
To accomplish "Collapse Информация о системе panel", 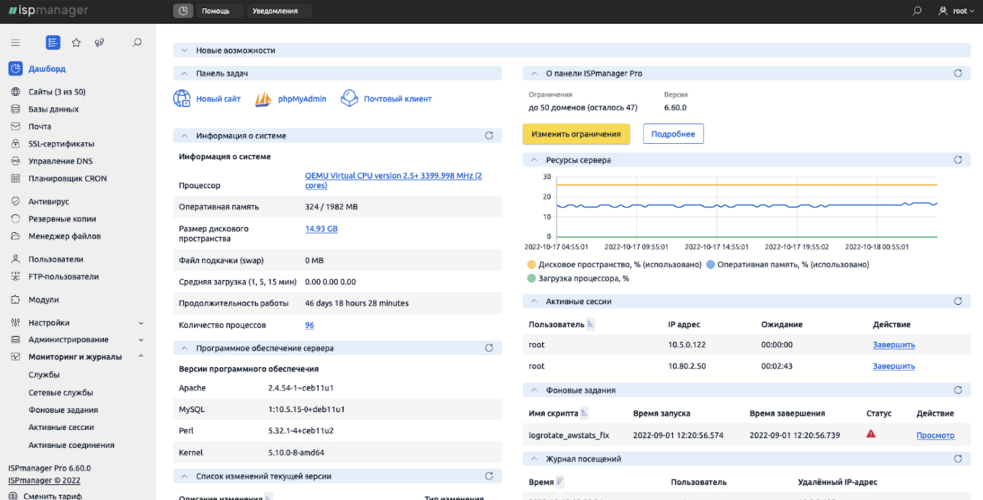I will (x=184, y=135).
